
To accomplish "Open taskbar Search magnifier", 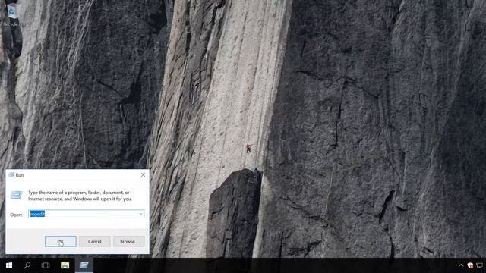I will coord(27,265).
